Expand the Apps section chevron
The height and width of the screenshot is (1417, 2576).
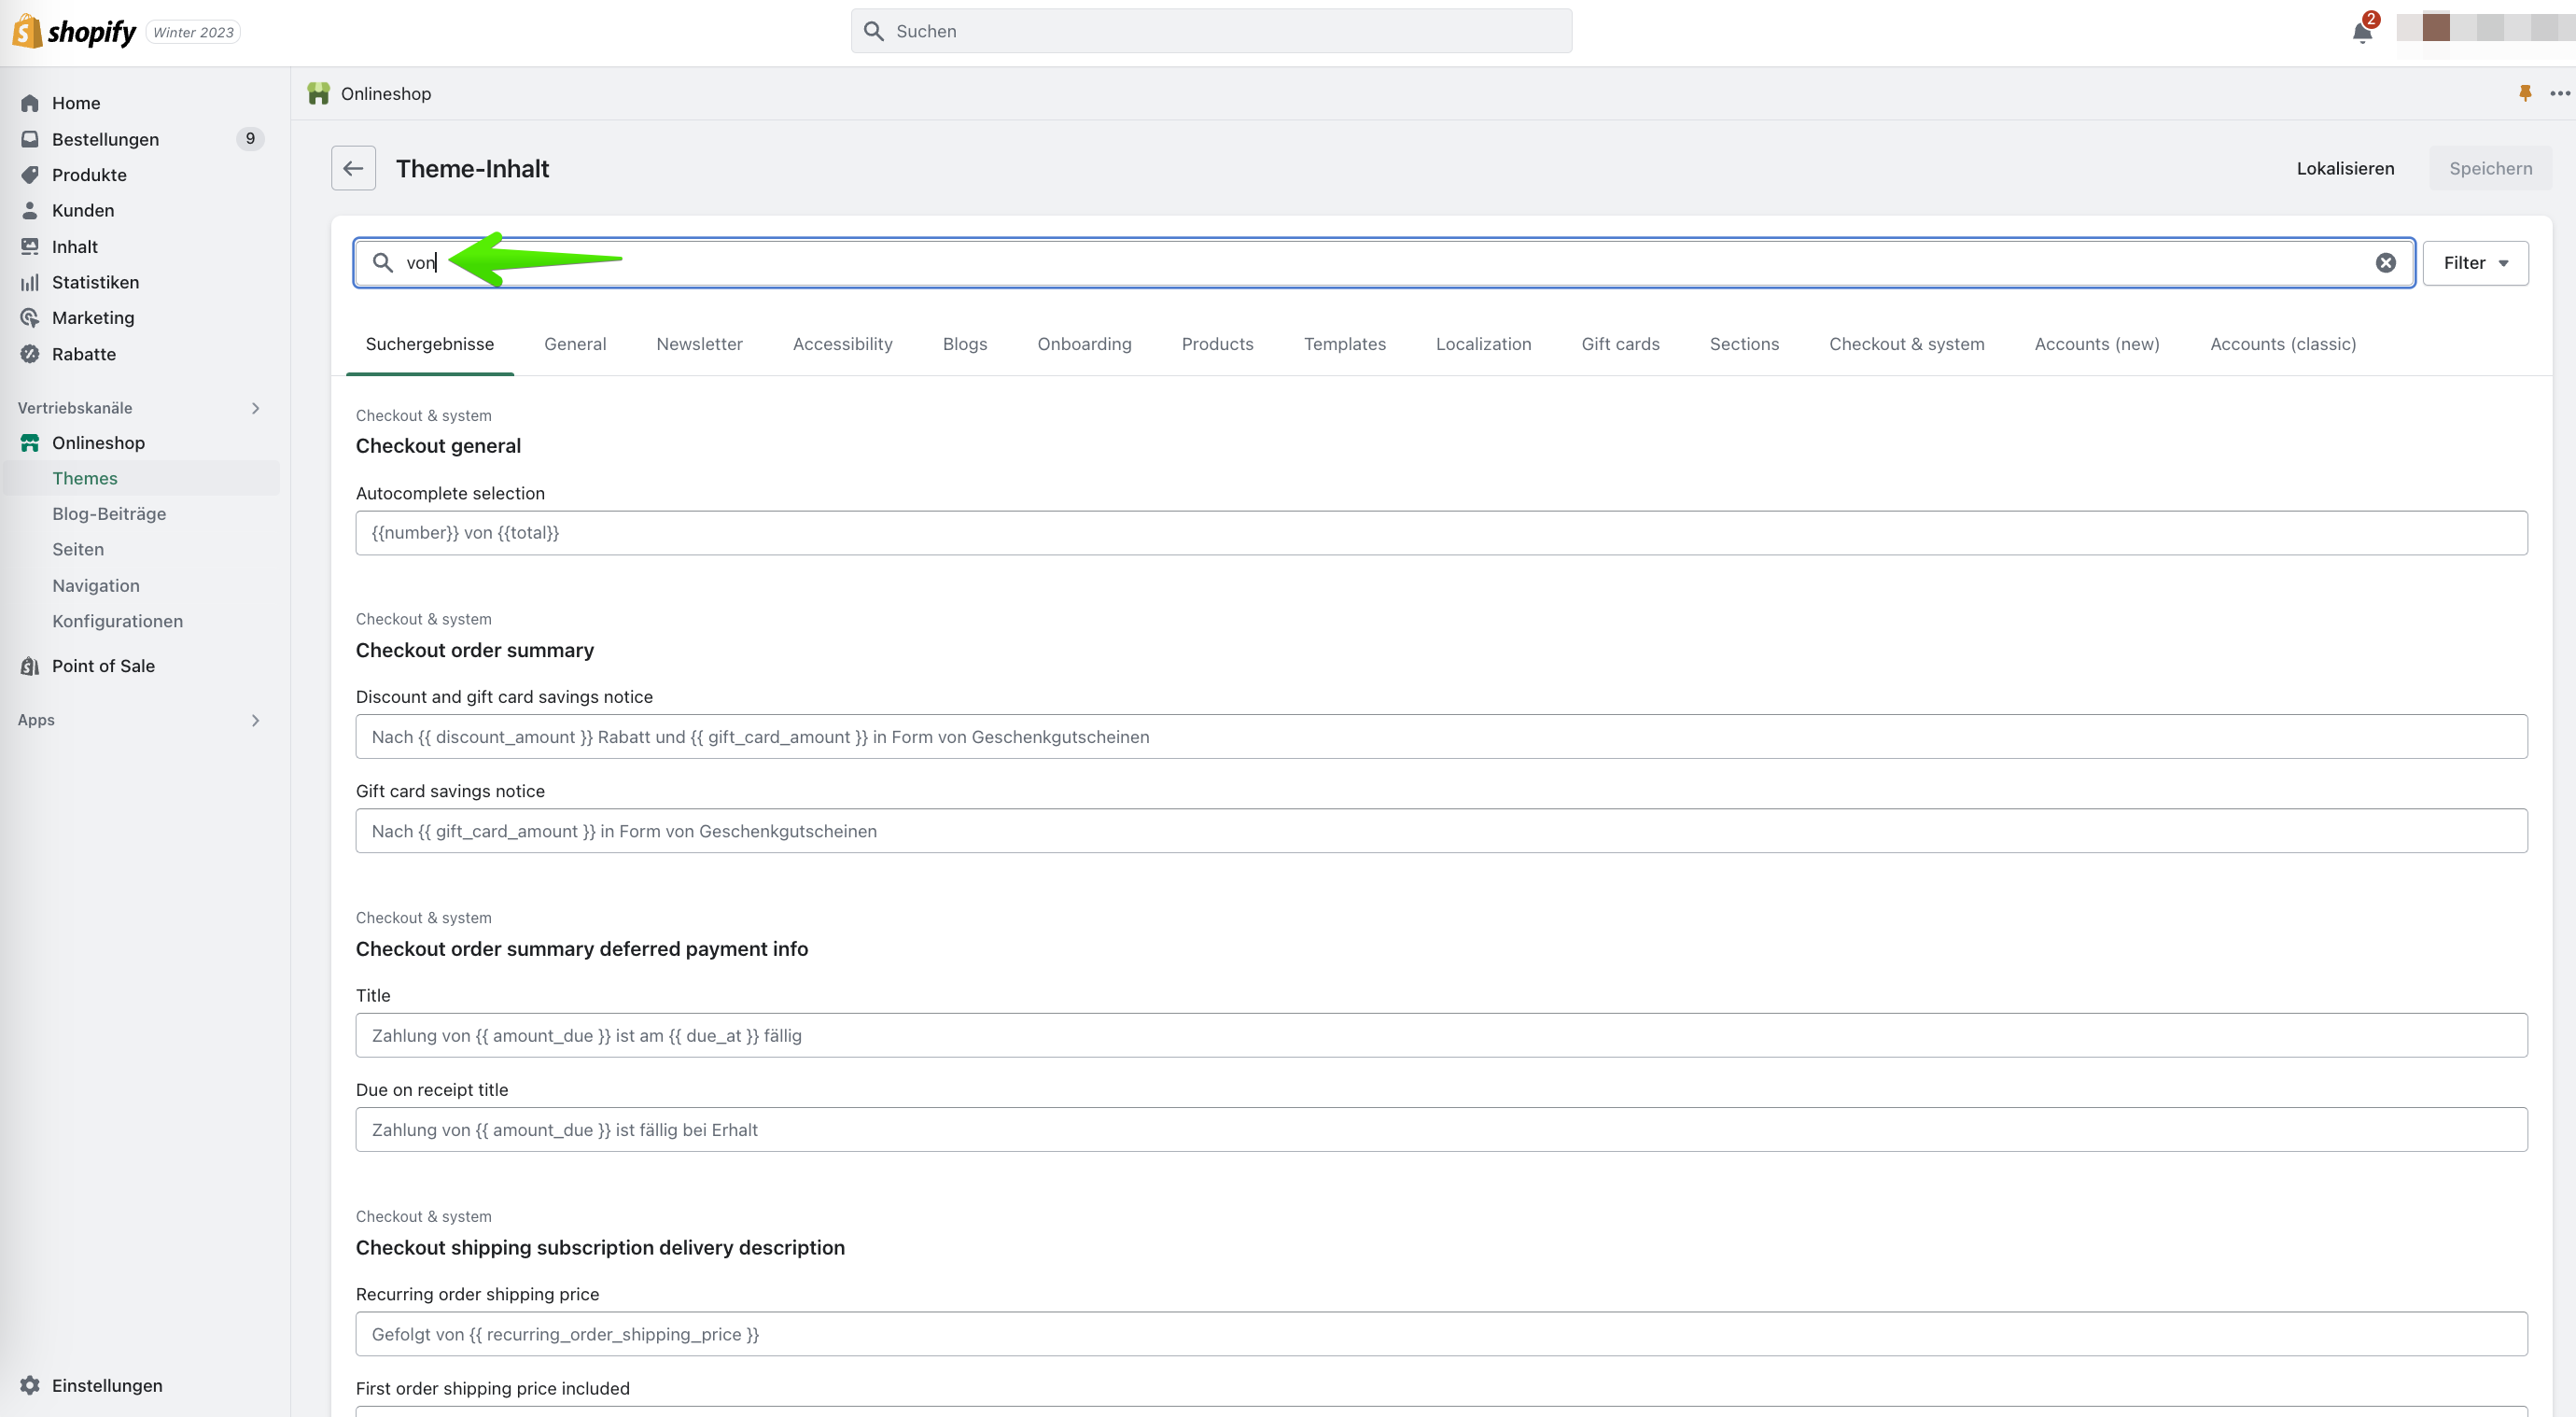point(256,720)
